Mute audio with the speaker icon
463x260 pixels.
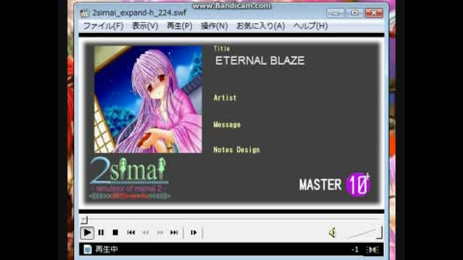coord(332,233)
